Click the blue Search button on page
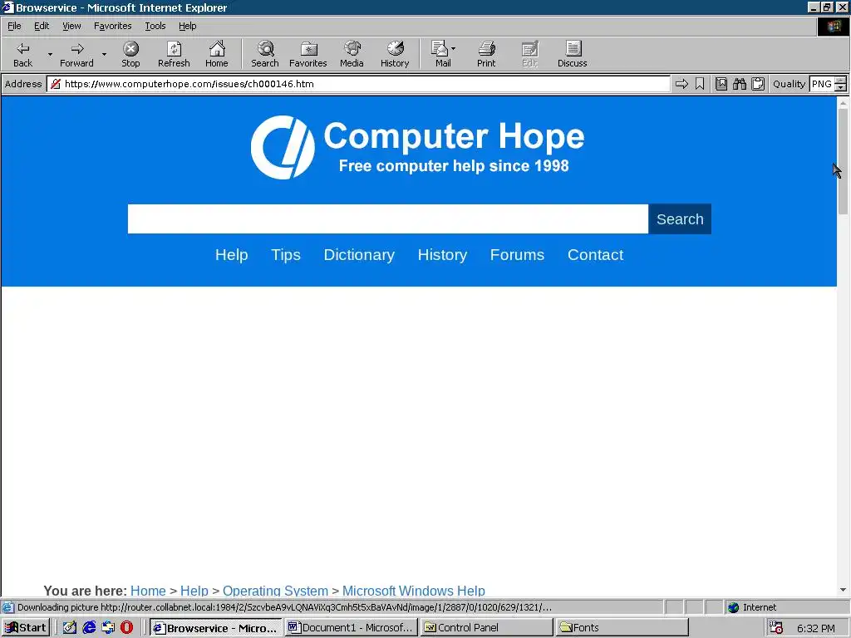This screenshot has height=638, width=851. pos(680,218)
